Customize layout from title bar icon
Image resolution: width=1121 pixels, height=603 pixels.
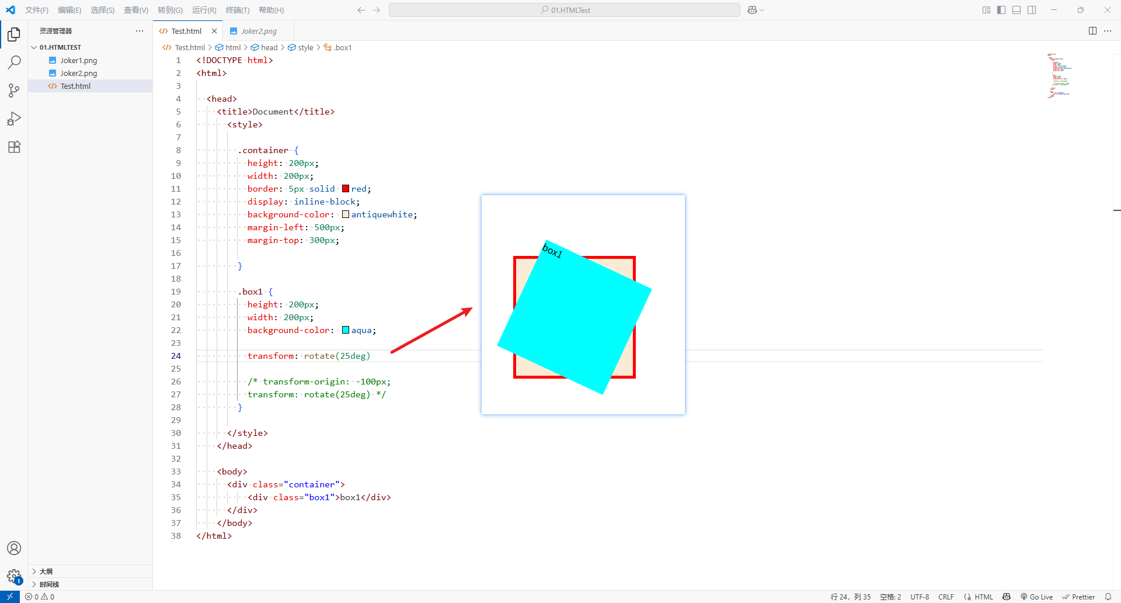tap(986, 10)
